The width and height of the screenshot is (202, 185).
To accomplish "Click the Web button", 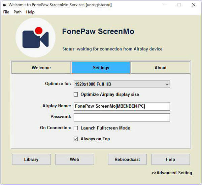I will click(75, 159).
